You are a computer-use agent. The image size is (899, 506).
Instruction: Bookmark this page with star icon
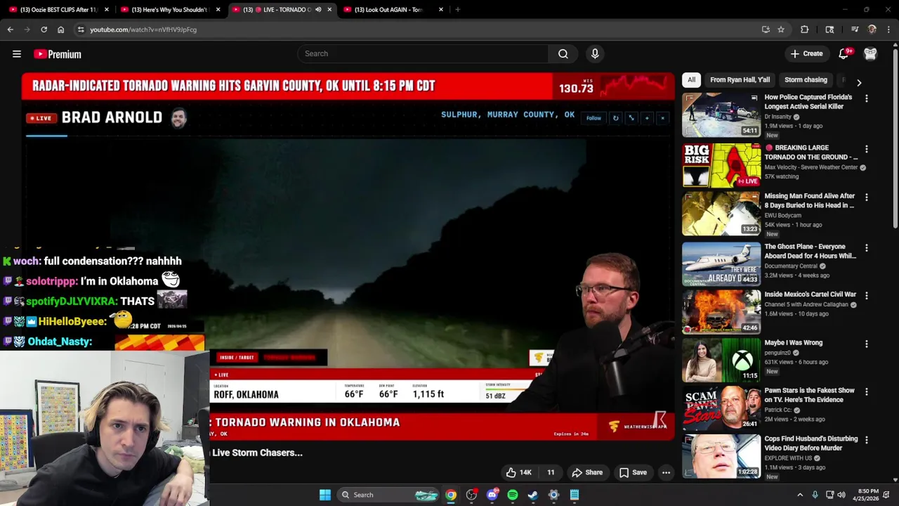coord(781,30)
